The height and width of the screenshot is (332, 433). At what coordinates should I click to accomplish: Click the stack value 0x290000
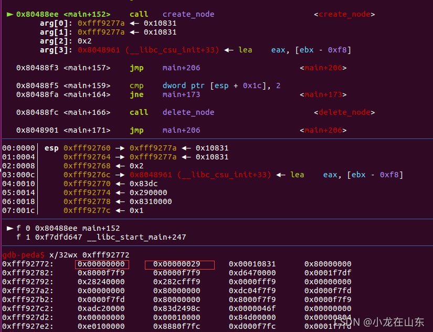[149, 192]
